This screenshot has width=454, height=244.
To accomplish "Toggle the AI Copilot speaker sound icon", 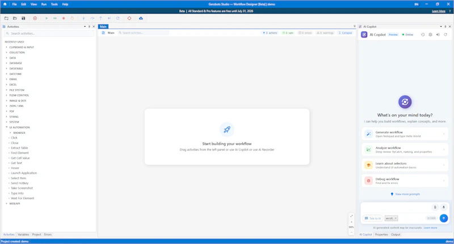I will pos(438,35).
